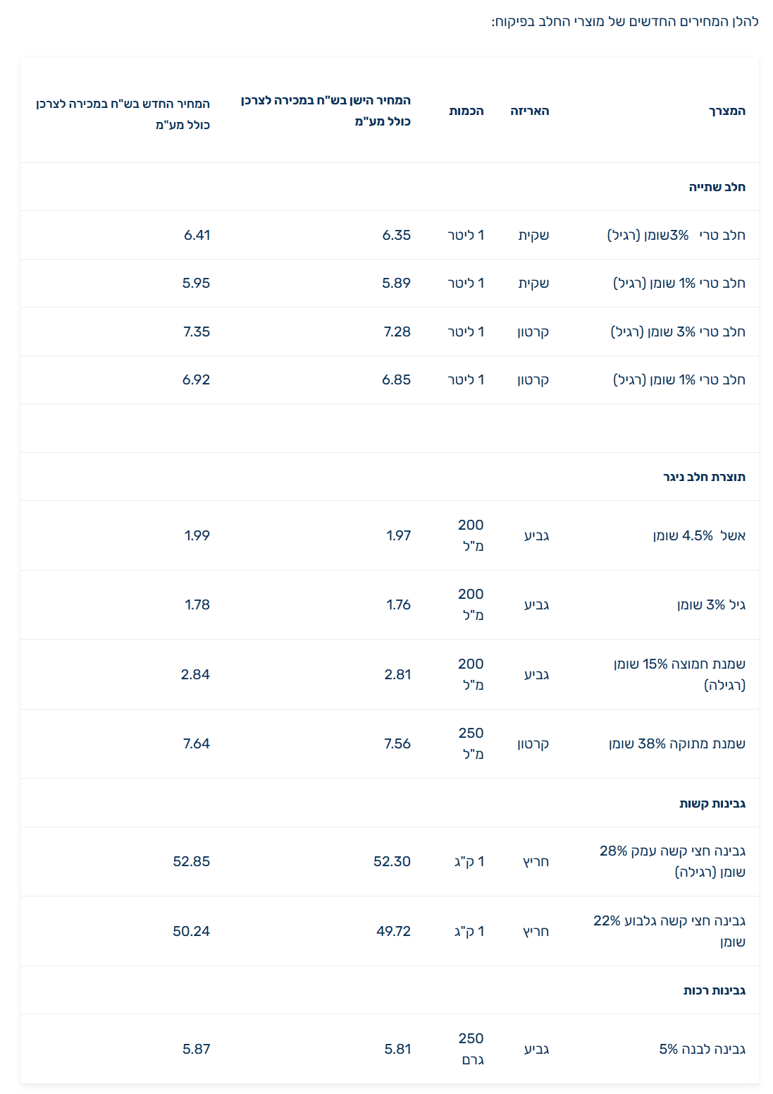Click the old price 49.72 cell
The image size is (773, 1094).
[x=393, y=931]
